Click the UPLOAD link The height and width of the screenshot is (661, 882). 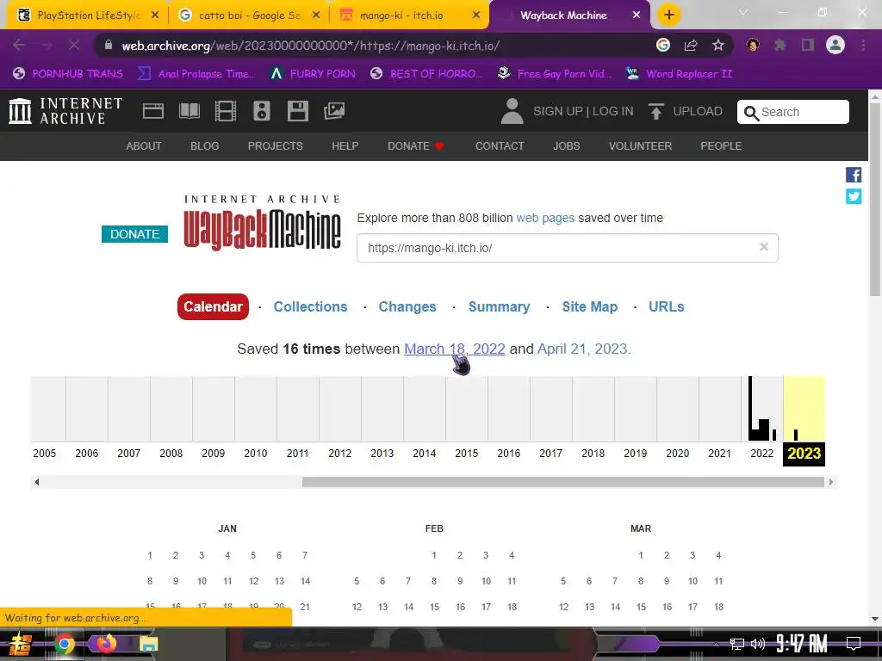(x=698, y=111)
